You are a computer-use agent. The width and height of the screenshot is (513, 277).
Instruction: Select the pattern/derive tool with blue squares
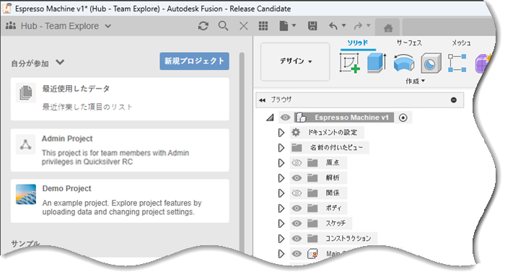457,63
